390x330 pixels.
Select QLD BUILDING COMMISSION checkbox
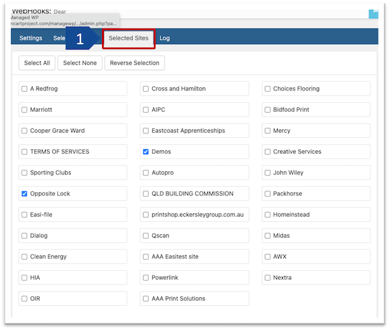click(x=146, y=194)
